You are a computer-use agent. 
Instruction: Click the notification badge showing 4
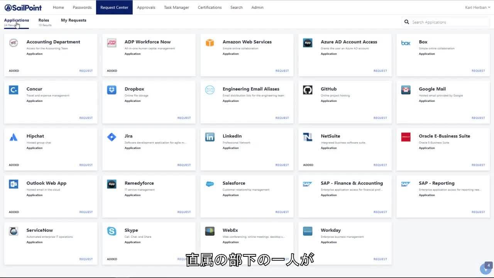488,265
